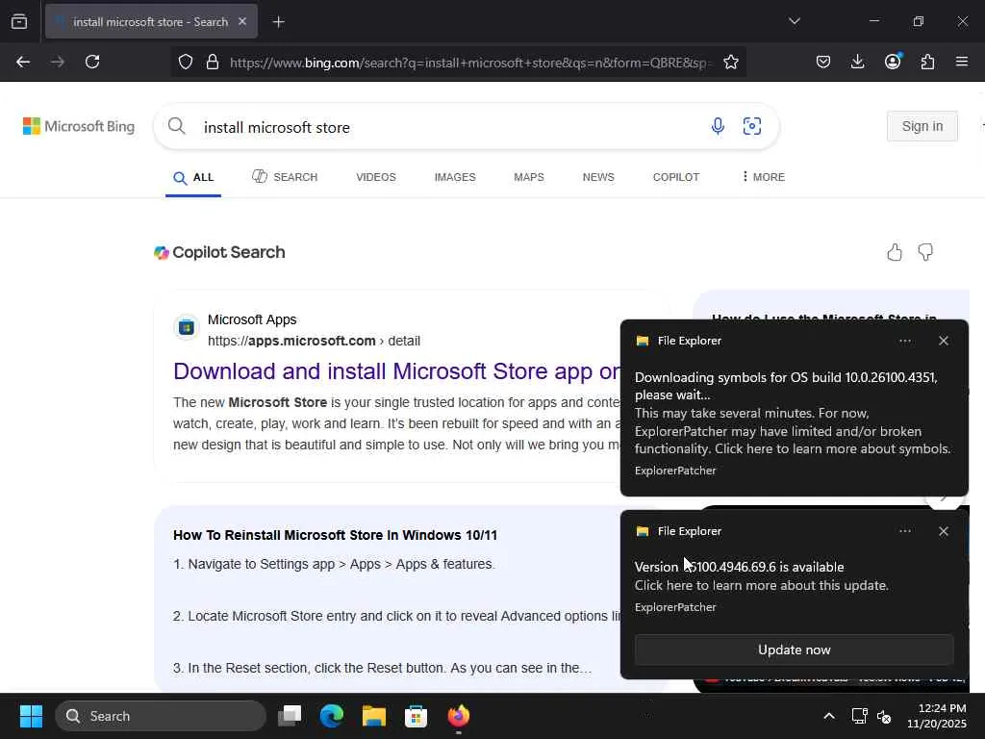
Task: Switch to the NEWS tab
Action: click(x=598, y=177)
